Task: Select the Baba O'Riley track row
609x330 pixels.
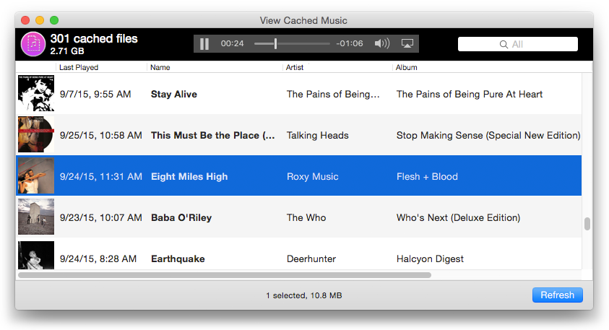Action: pyautogui.click(x=298, y=217)
